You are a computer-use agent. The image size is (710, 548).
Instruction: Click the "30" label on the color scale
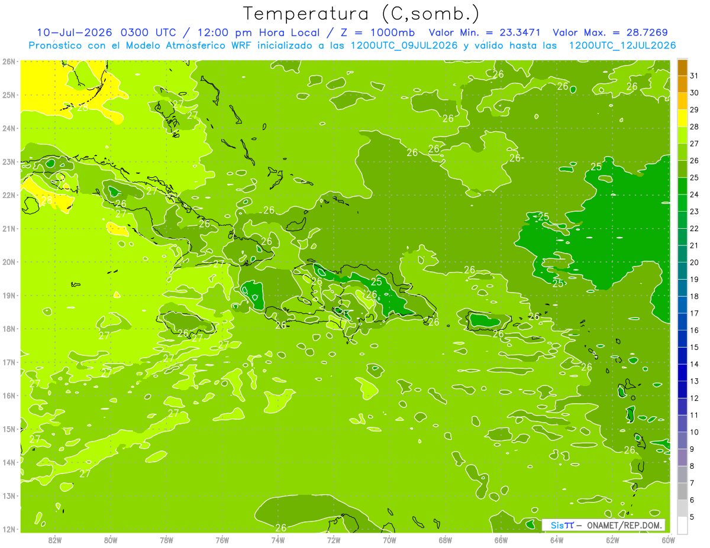click(x=695, y=93)
